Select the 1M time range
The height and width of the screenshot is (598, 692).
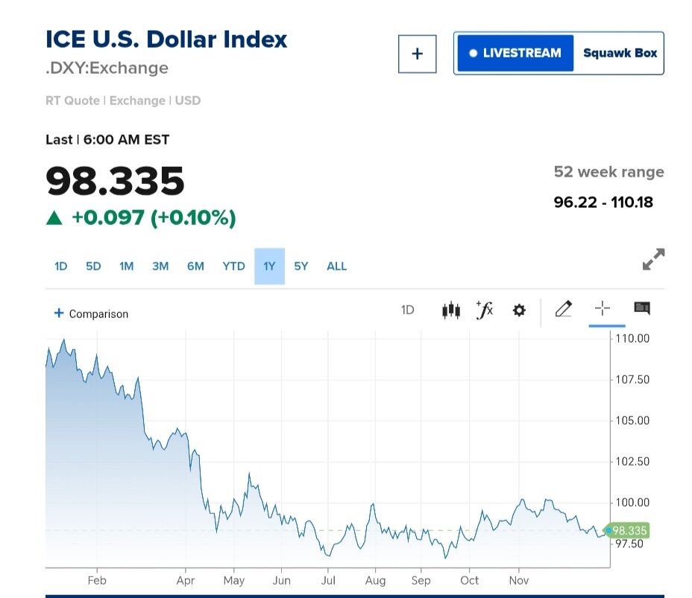pos(127,266)
